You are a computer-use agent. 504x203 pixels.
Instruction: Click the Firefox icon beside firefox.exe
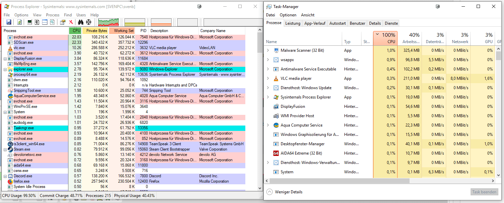(10, 181)
